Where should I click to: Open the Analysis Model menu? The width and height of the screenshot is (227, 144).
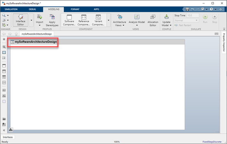137,20
